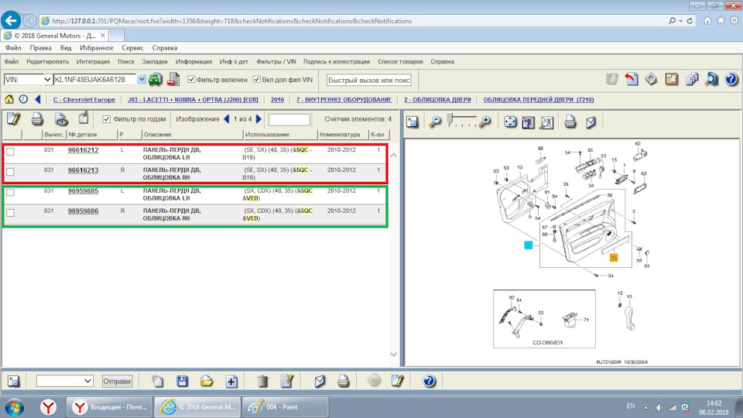Click the red document icon beside the VIN field
This screenshot has height=418, width=743.
point(173,79)
